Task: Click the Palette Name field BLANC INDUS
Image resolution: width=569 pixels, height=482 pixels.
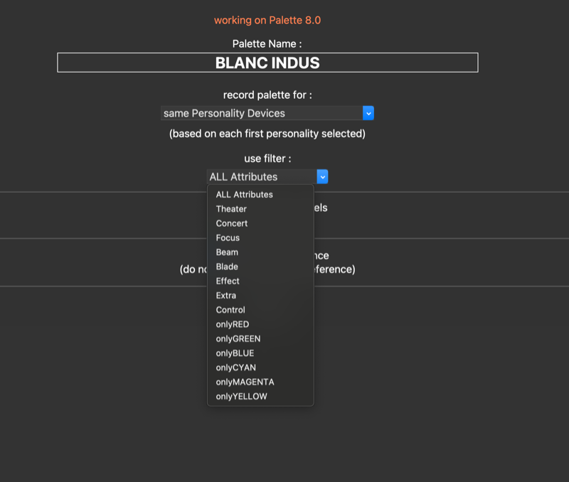Action: coord(267,63)
